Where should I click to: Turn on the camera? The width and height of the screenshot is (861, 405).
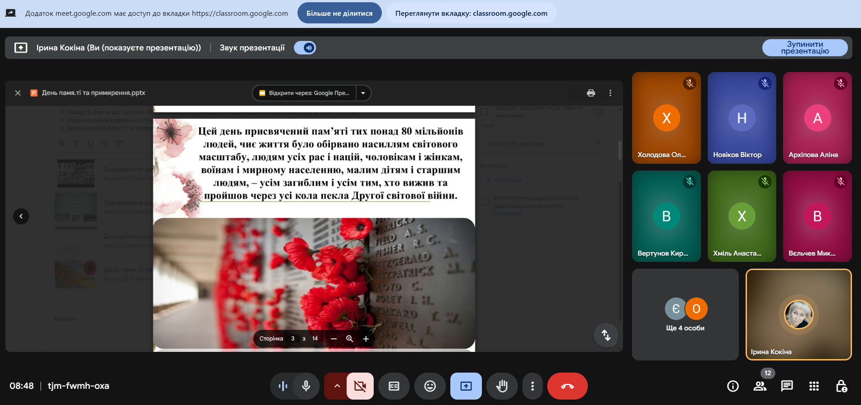360,386
